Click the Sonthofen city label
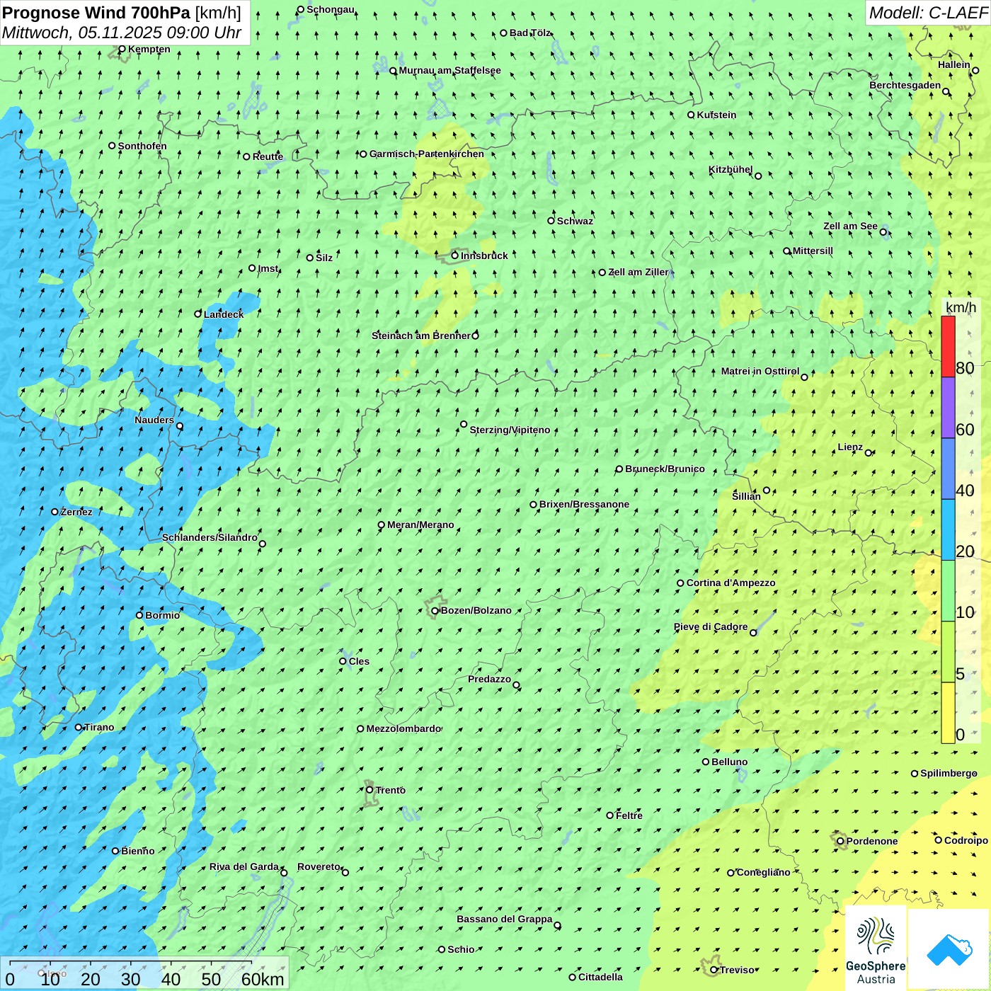The width and height of the screenshot is (991, 991). (x=142, y=146)
